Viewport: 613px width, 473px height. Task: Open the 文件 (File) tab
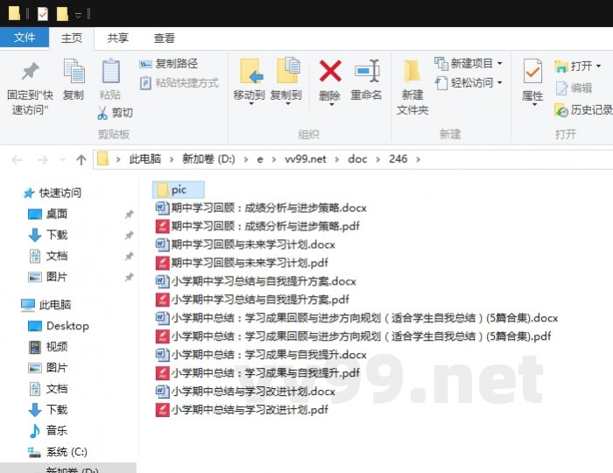[x=25, y=38]
